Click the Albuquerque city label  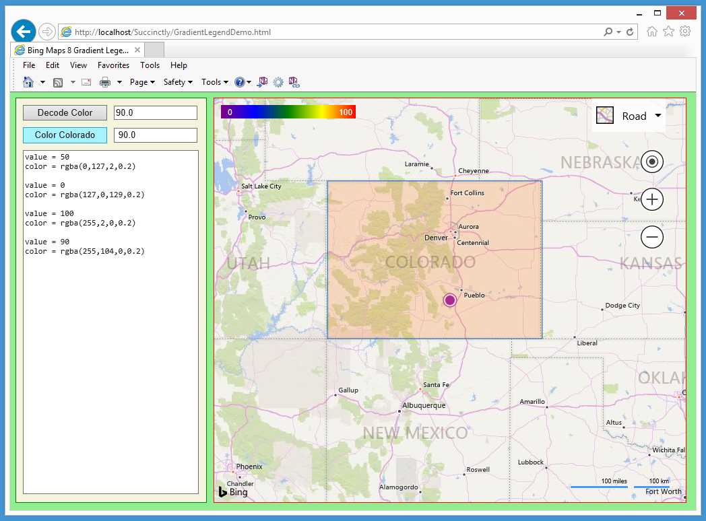[424, 405]
